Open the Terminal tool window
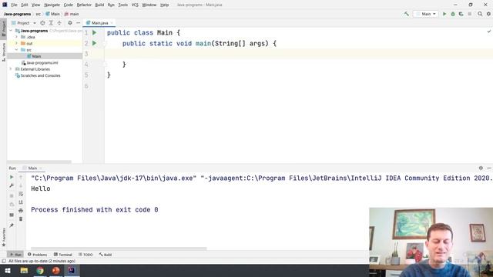493x277 pixels. click(x=63, y=255)
